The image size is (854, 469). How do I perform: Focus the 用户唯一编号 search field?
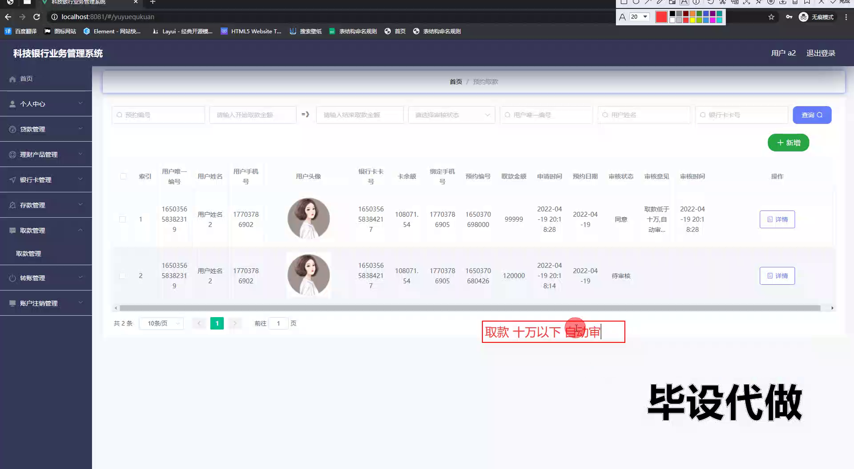(546, 115)
